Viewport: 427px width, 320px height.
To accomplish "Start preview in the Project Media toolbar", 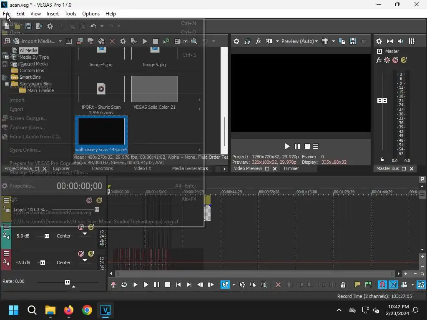I will tap(145, 41).
